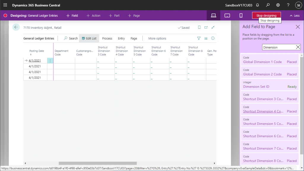
Task: Open the Process menu
Action: pos(107,38)
